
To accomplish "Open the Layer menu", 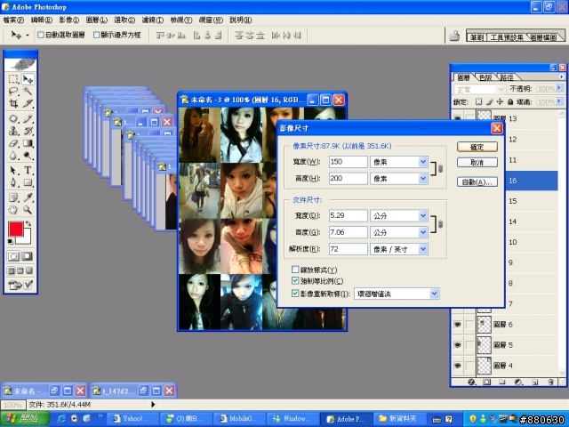I will coord(96,20).
